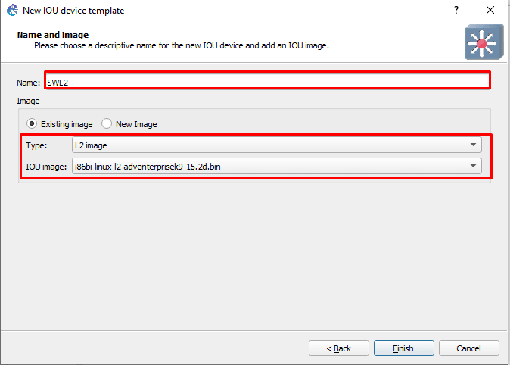510x365 pixels.
Task: Click the Name field containing SWL2
Action: point(268,80)
